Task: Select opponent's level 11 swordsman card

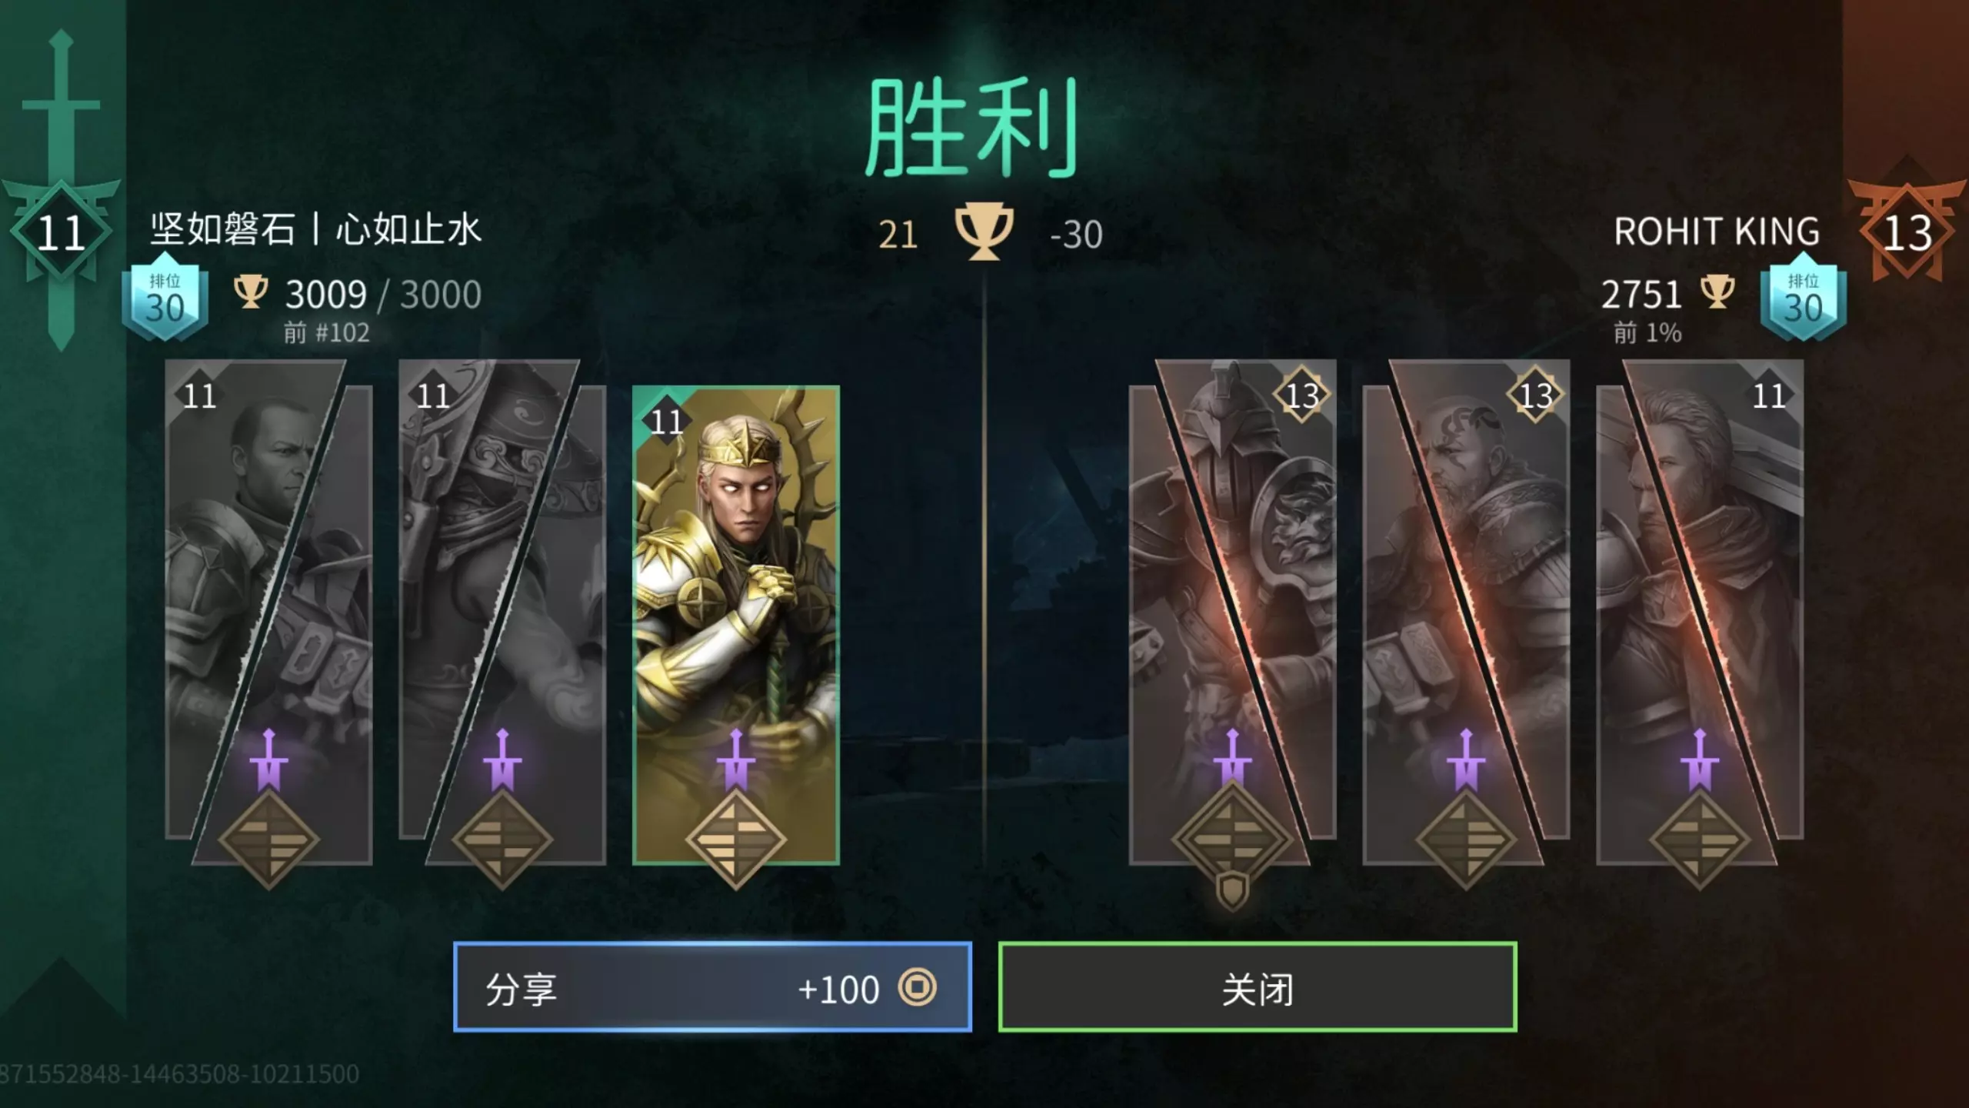Action: pyautogui.click(x=1700, y=612)
